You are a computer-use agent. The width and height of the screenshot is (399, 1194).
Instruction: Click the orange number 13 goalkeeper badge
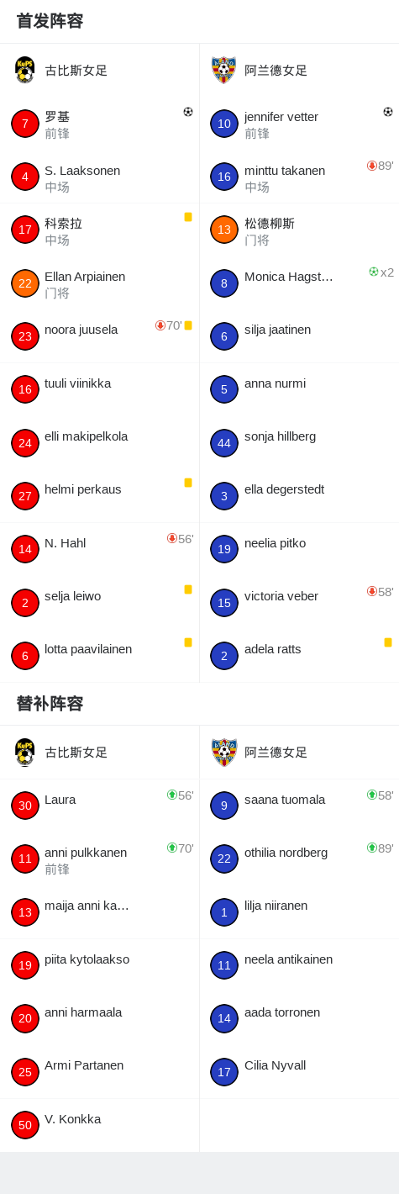tap(224, 230)
